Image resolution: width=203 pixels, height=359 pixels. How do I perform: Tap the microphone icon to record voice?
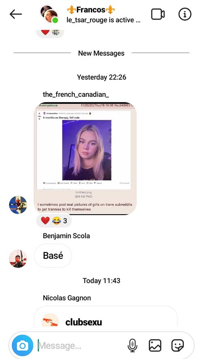(132, 345)
